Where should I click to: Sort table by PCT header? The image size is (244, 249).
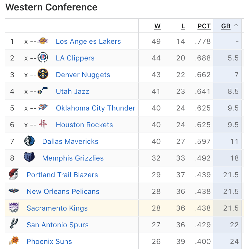pos(204,26)
